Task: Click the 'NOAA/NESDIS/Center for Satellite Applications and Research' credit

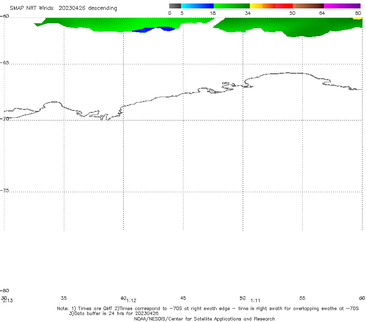Action: pyautogui.click(x=204, y=319)
